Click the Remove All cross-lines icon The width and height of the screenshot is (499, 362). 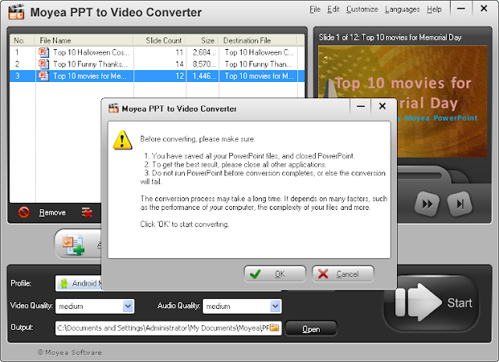point(87,212)
